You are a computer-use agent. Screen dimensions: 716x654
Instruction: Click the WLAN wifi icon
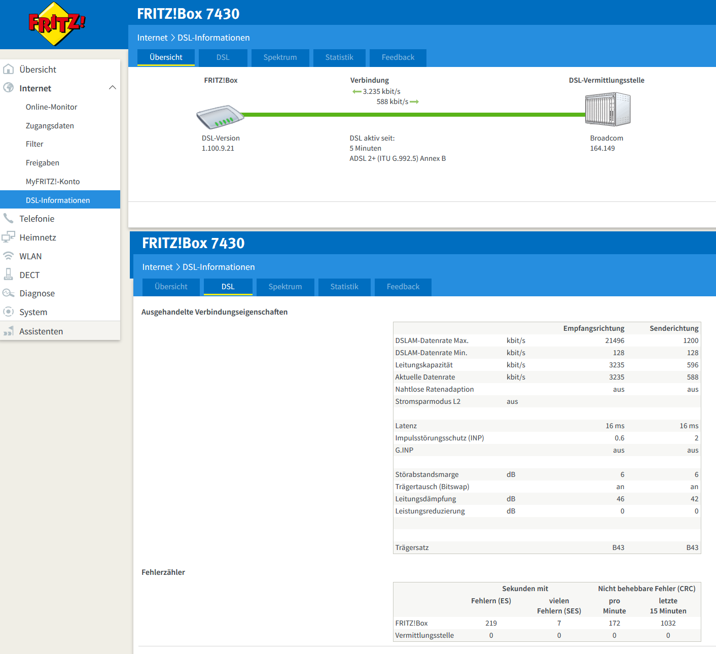click(9, 256)
